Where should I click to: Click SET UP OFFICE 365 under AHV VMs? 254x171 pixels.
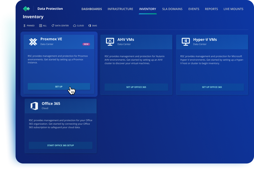tap(136, 87)
